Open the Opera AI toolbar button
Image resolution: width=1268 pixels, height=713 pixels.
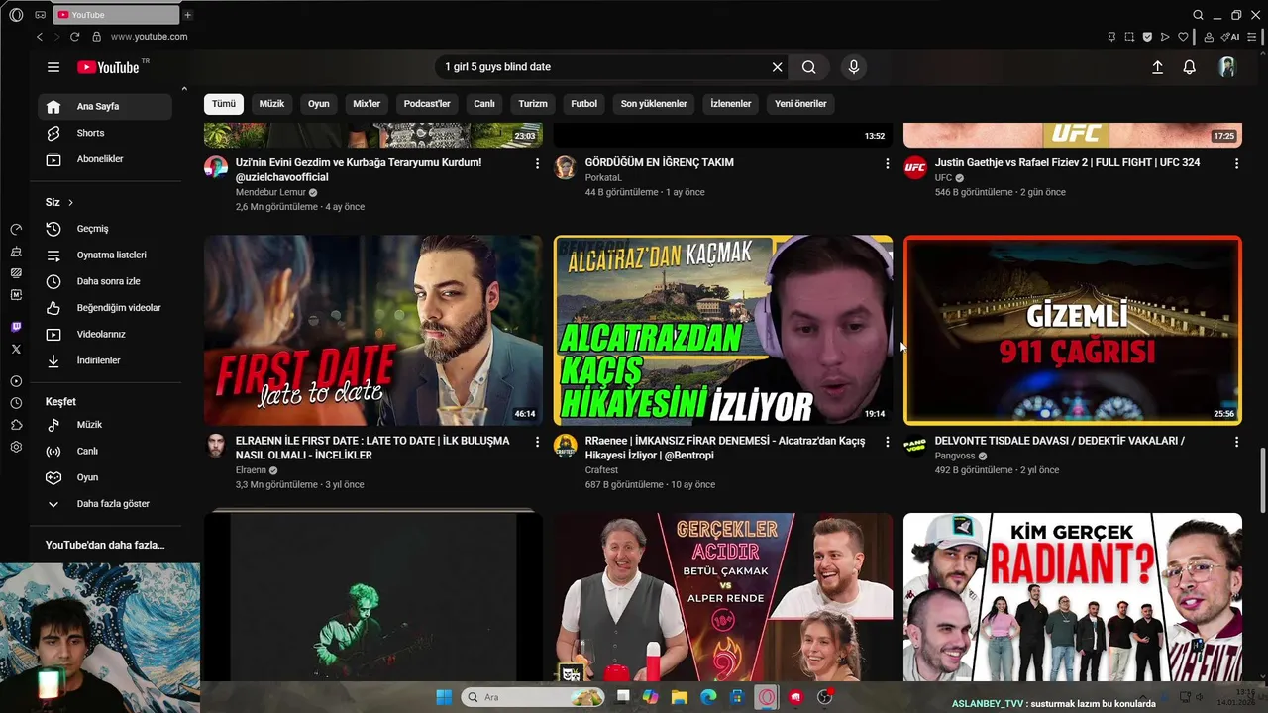pos(1230,37)
